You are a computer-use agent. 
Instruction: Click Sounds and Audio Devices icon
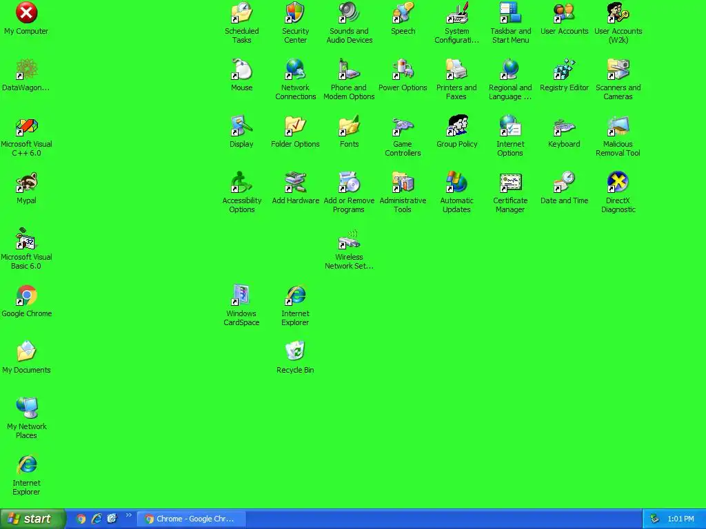(349, 12)
